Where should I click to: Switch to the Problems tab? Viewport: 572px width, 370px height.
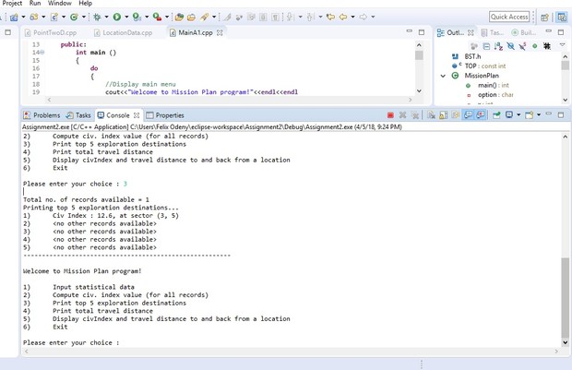point(42,115)
